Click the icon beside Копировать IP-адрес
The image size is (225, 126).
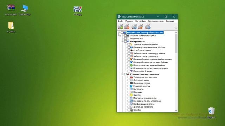(131, 71)
